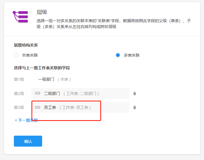Screen dimensions: 204x160
Task: Click the 第2级 level label
Action: pyautogui.click(x=19, y=93)
